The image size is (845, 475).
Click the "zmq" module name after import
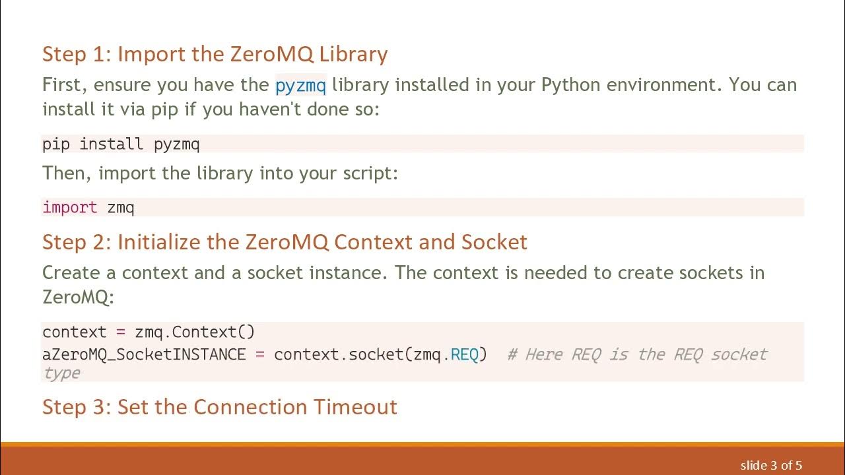tap(121, 208)
